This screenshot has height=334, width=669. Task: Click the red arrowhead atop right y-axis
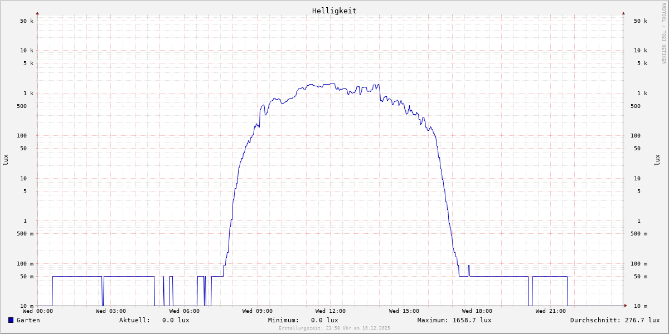coord(623,13)
